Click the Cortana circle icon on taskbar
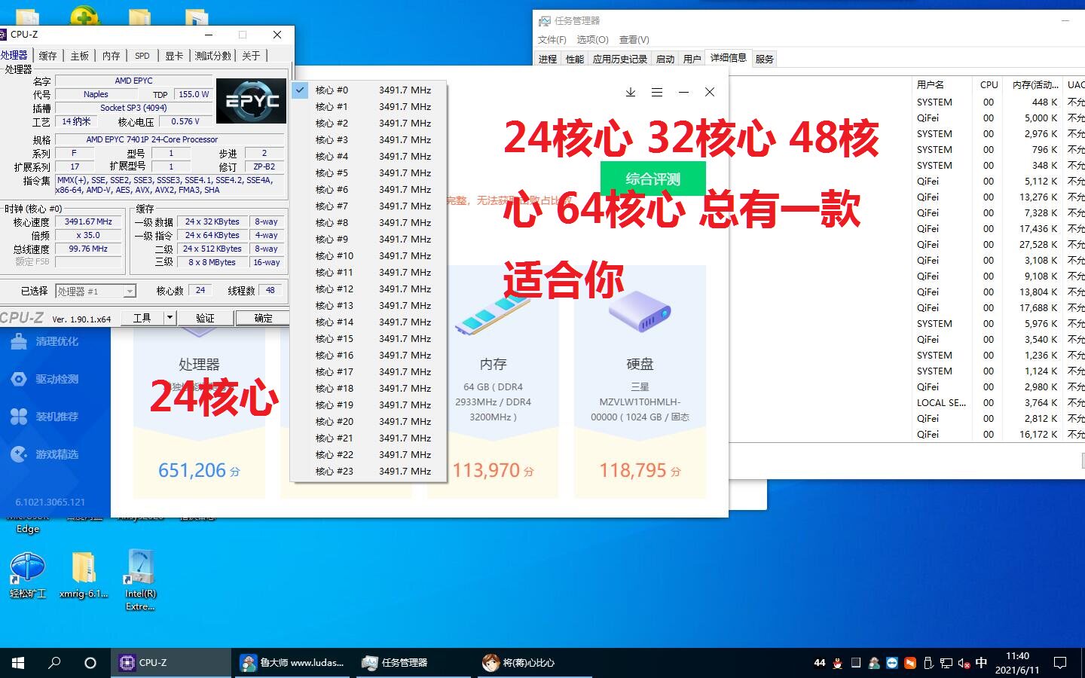This screenshot has width=1085, height=678. coord(90,663)
